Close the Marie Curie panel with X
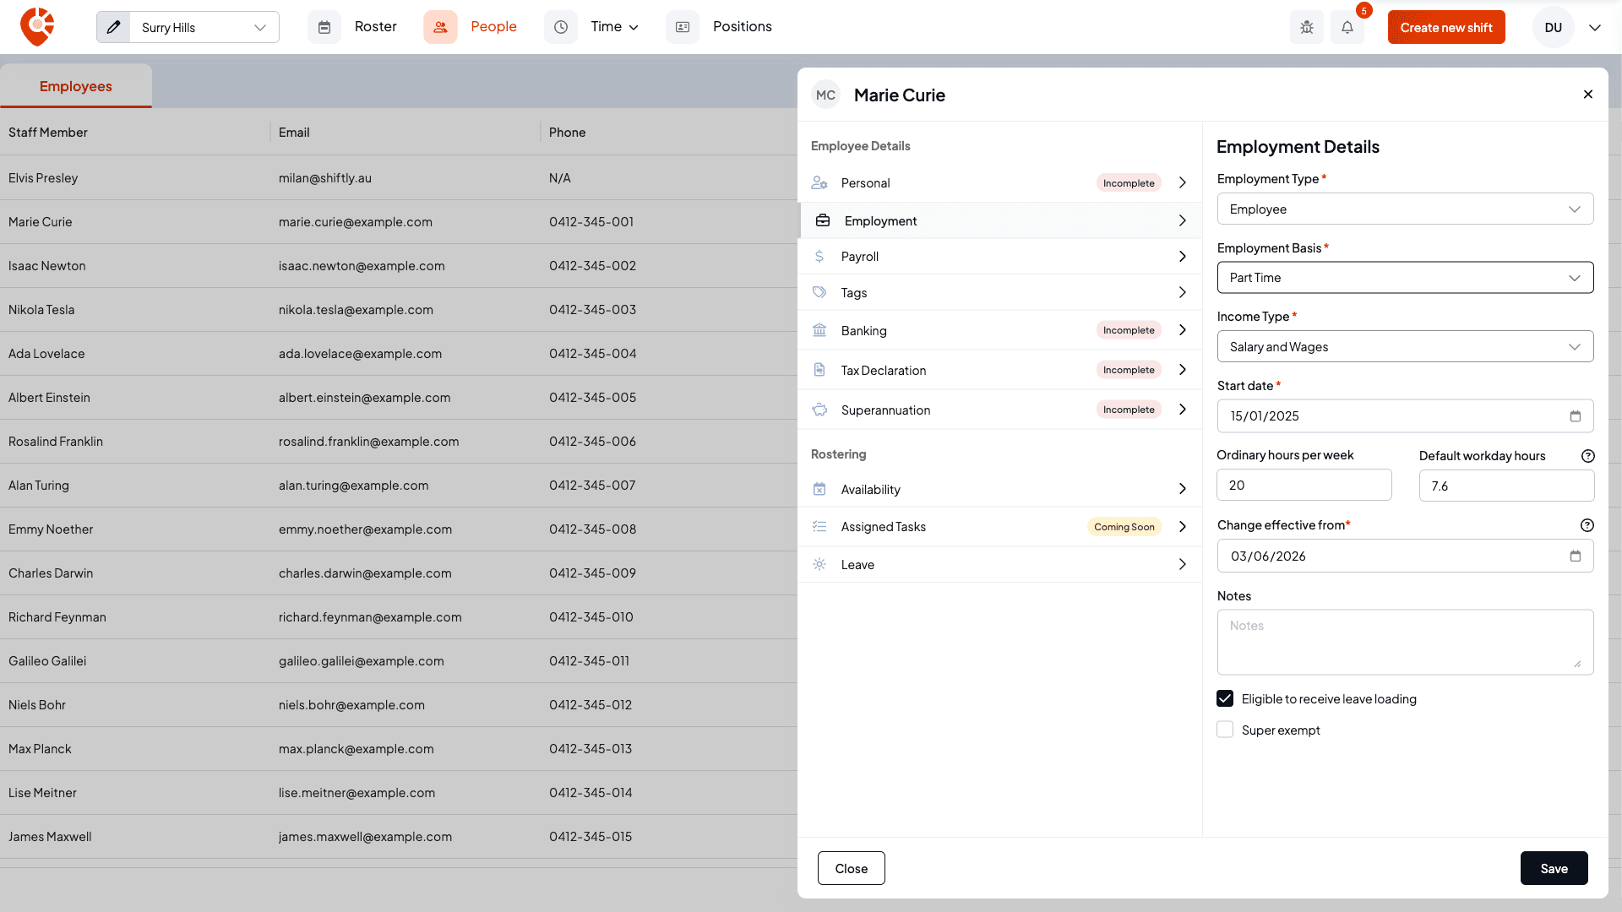The image size is (1622, 912). pos(1588,95)
